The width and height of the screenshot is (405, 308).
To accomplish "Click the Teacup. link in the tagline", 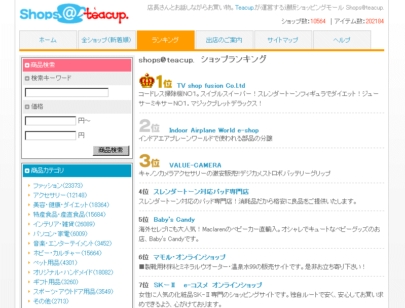I will [245, 8].
